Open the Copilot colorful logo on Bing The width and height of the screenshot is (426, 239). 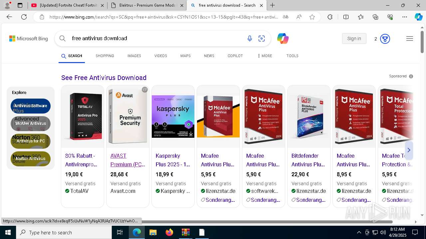(283, 39)
